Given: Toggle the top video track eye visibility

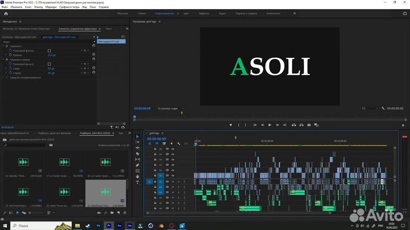Looking at the screenshot, I should 173,149.
